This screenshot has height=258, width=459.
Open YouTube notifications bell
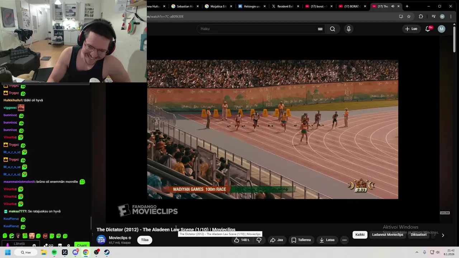click(428, 29)
